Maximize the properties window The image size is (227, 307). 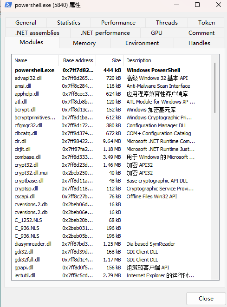[197, 5]
